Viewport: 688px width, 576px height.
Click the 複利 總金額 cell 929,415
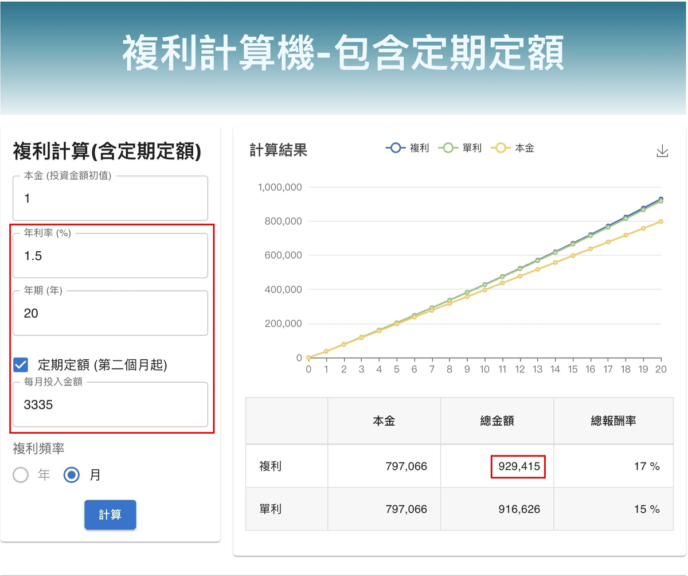[x=518, y=466]
